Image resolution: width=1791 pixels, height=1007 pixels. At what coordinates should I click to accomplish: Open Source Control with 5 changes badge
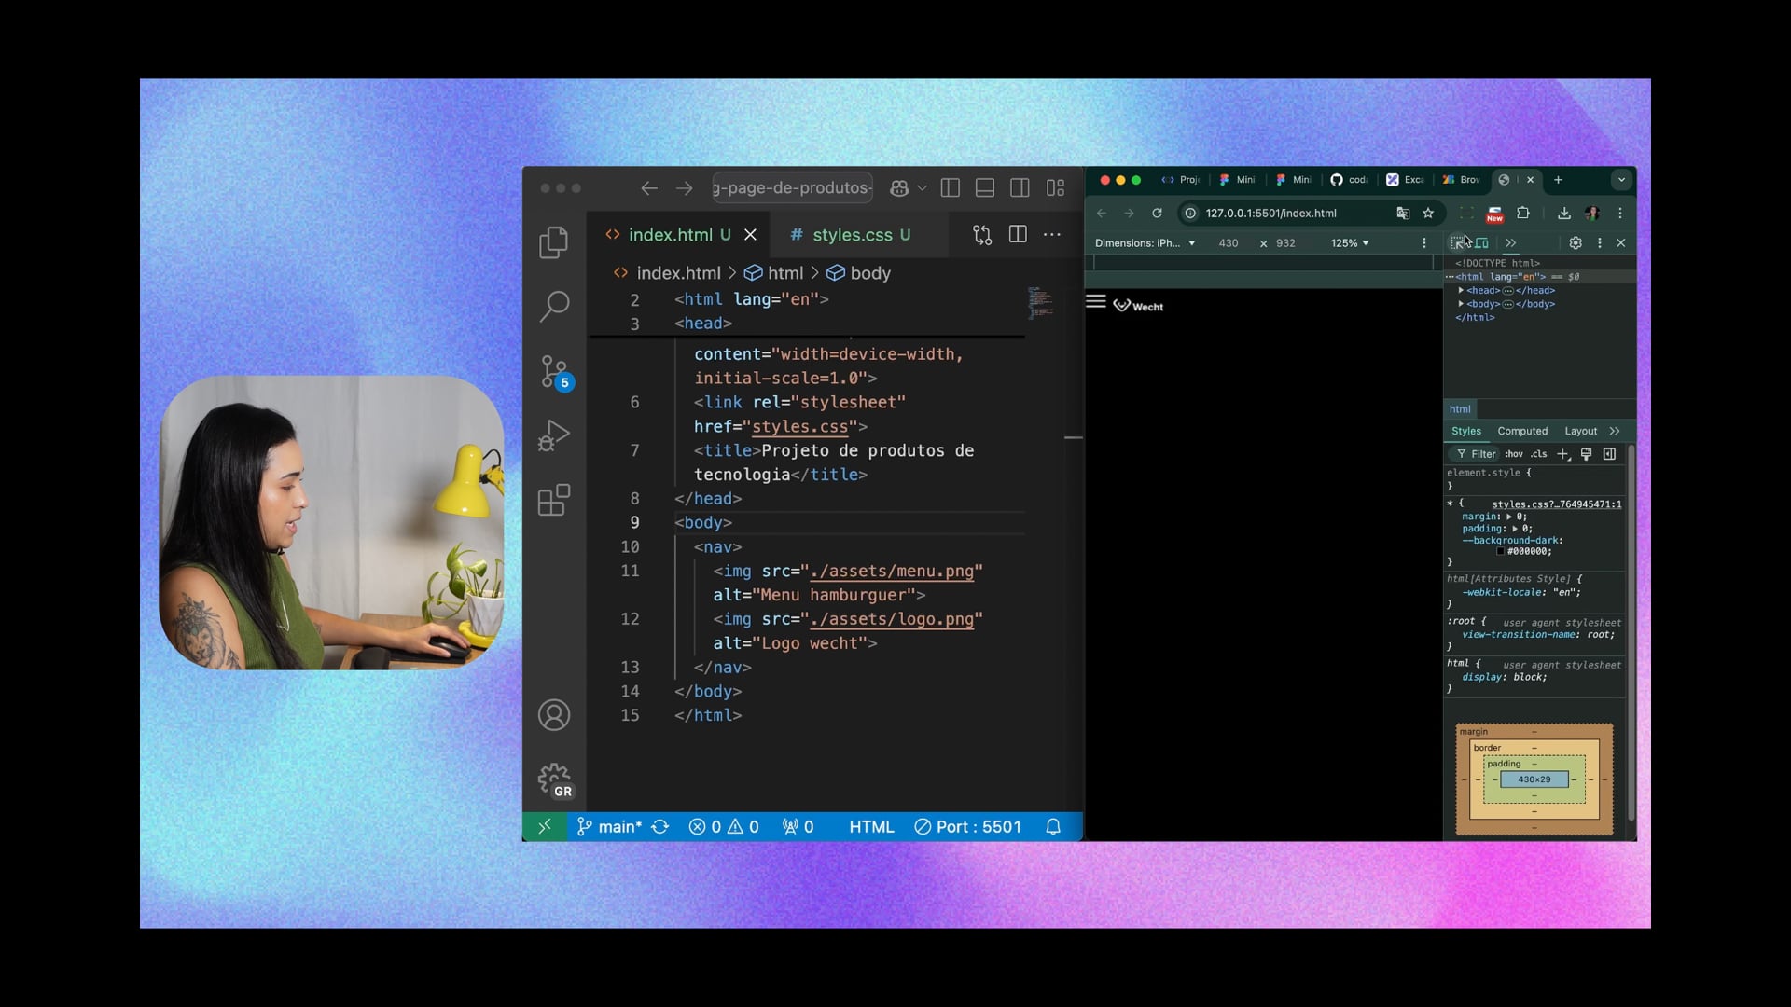click(554, 371)
